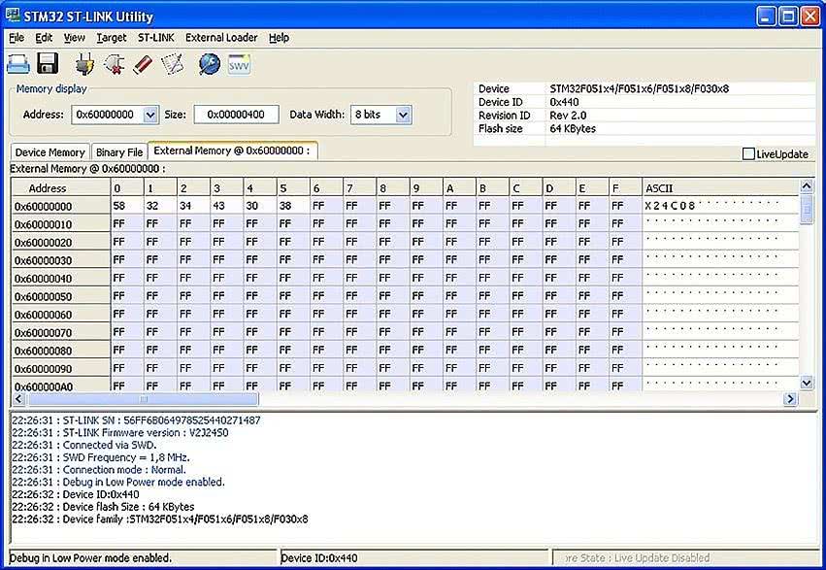
Task: Open the ST-LINK menu
Action: 155,38
